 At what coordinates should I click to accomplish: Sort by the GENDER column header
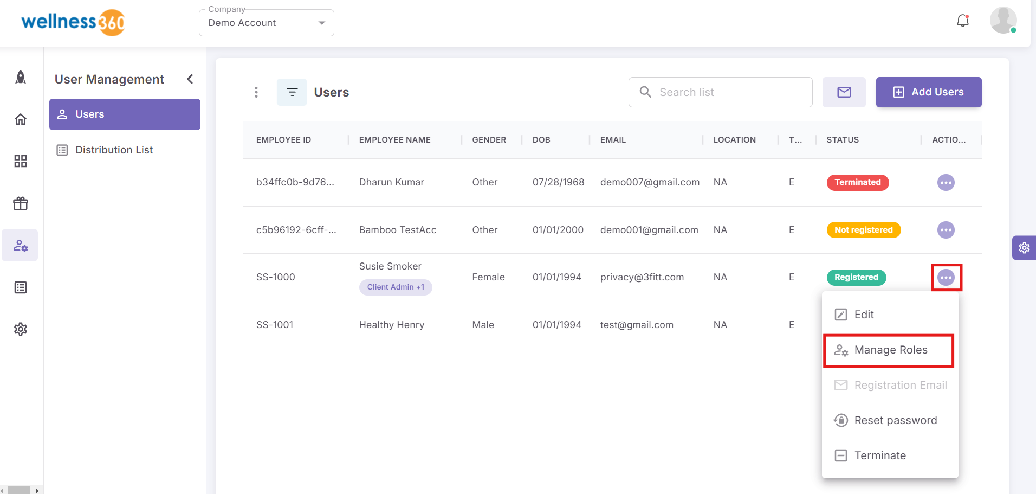tap(489, 140)
